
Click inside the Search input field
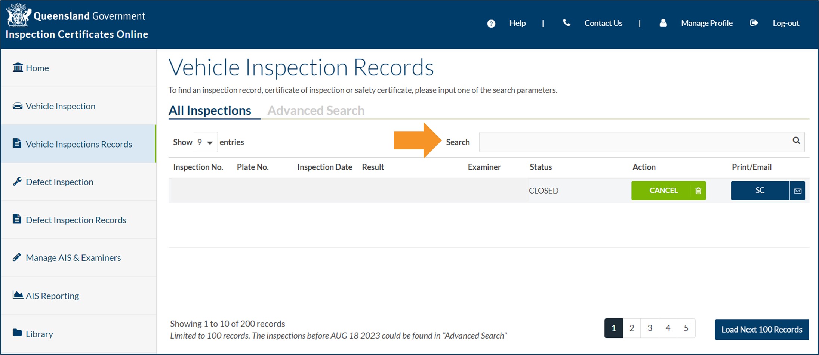[x=635, y=142]
